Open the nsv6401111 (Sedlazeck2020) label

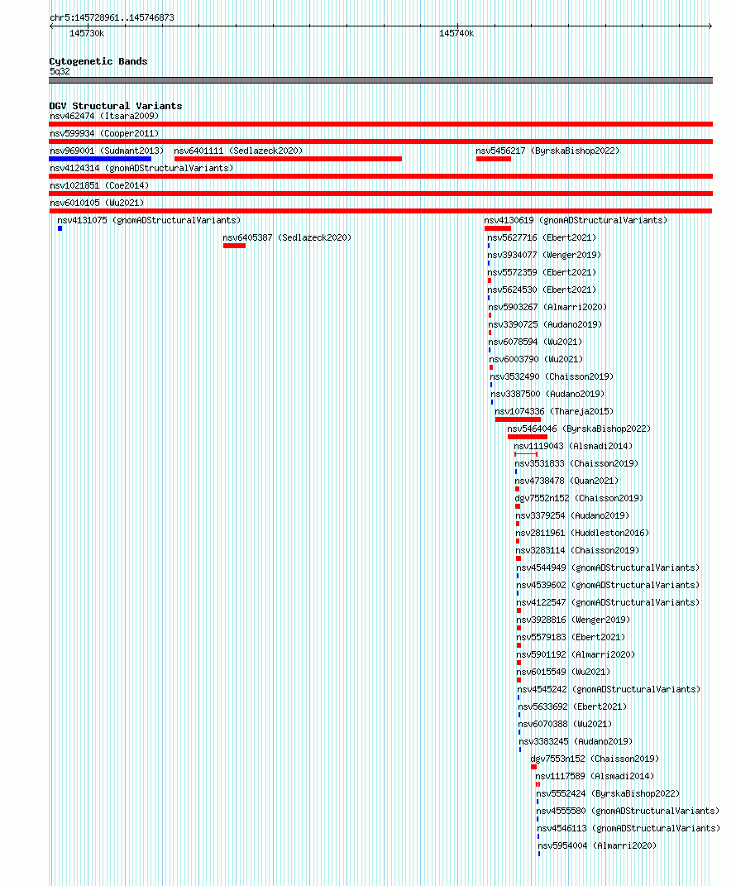(x=238, y=151)
